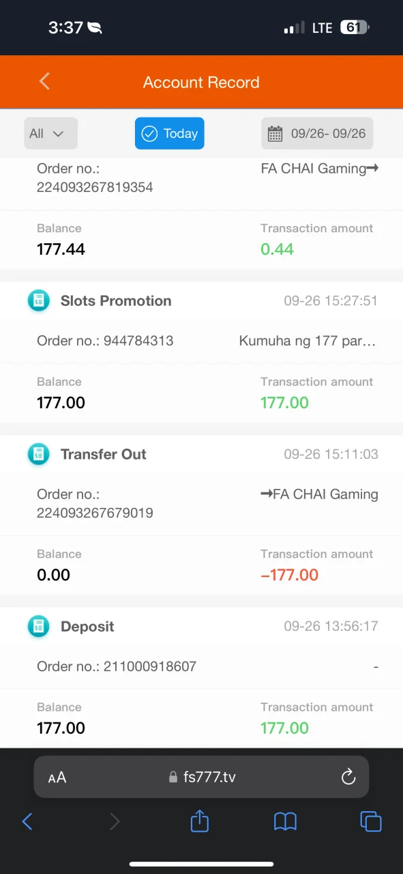This screenshot has height=874, width=403.
Task: Open the All filter dropdown
Action: point(50,133)
